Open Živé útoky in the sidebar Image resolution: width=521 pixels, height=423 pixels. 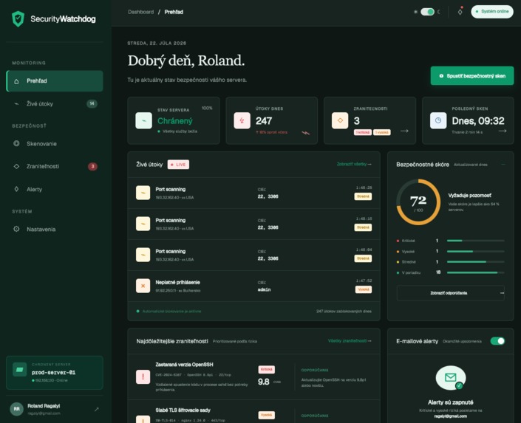point(55,103)
